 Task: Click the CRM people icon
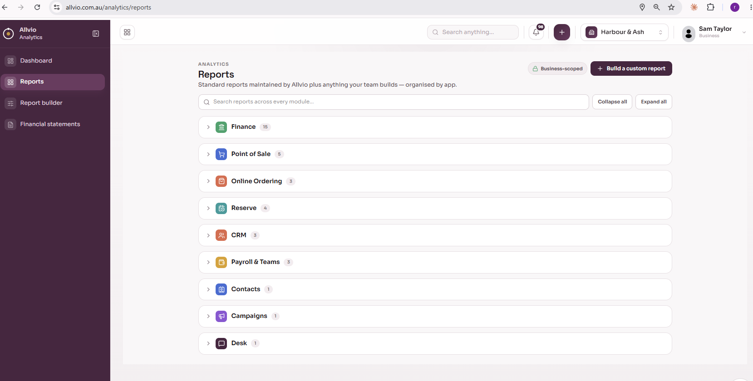point(221,235)
